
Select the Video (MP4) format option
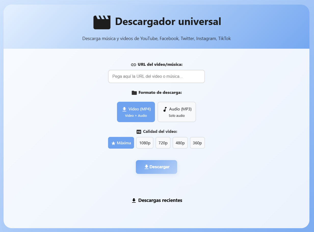[x=136, y=112]
